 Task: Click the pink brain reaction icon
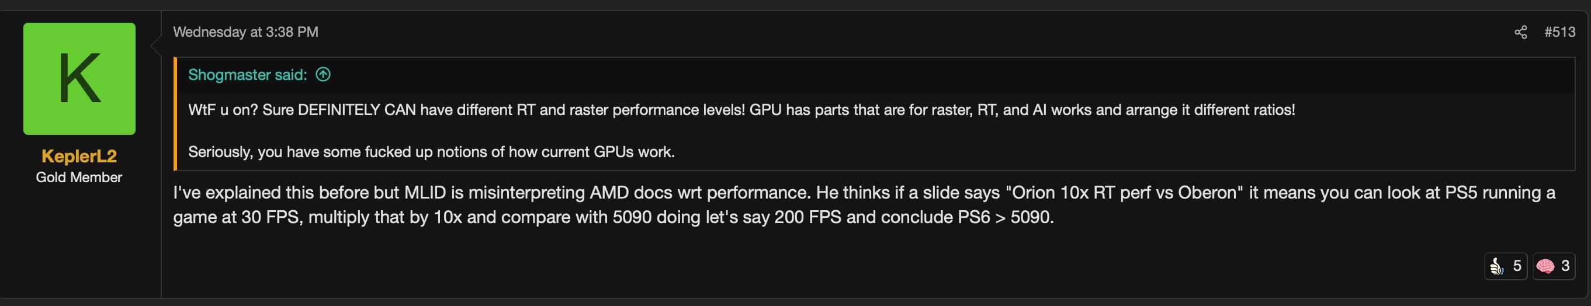(1545, 266)
